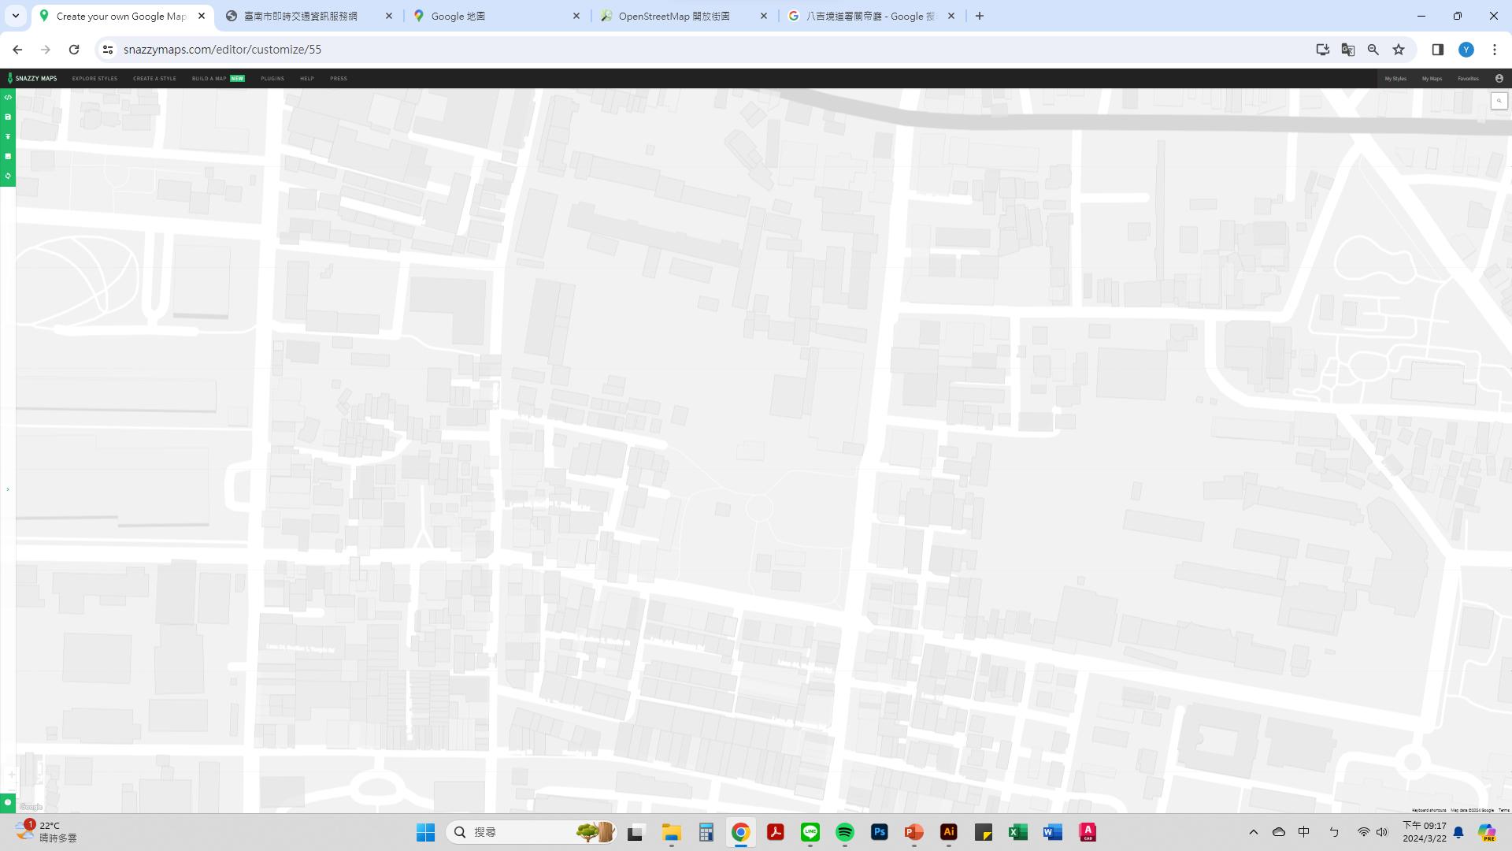Click the save style floppy disk icon
The width and height of the screenshot is (1512, 851).
pos(8,117)
